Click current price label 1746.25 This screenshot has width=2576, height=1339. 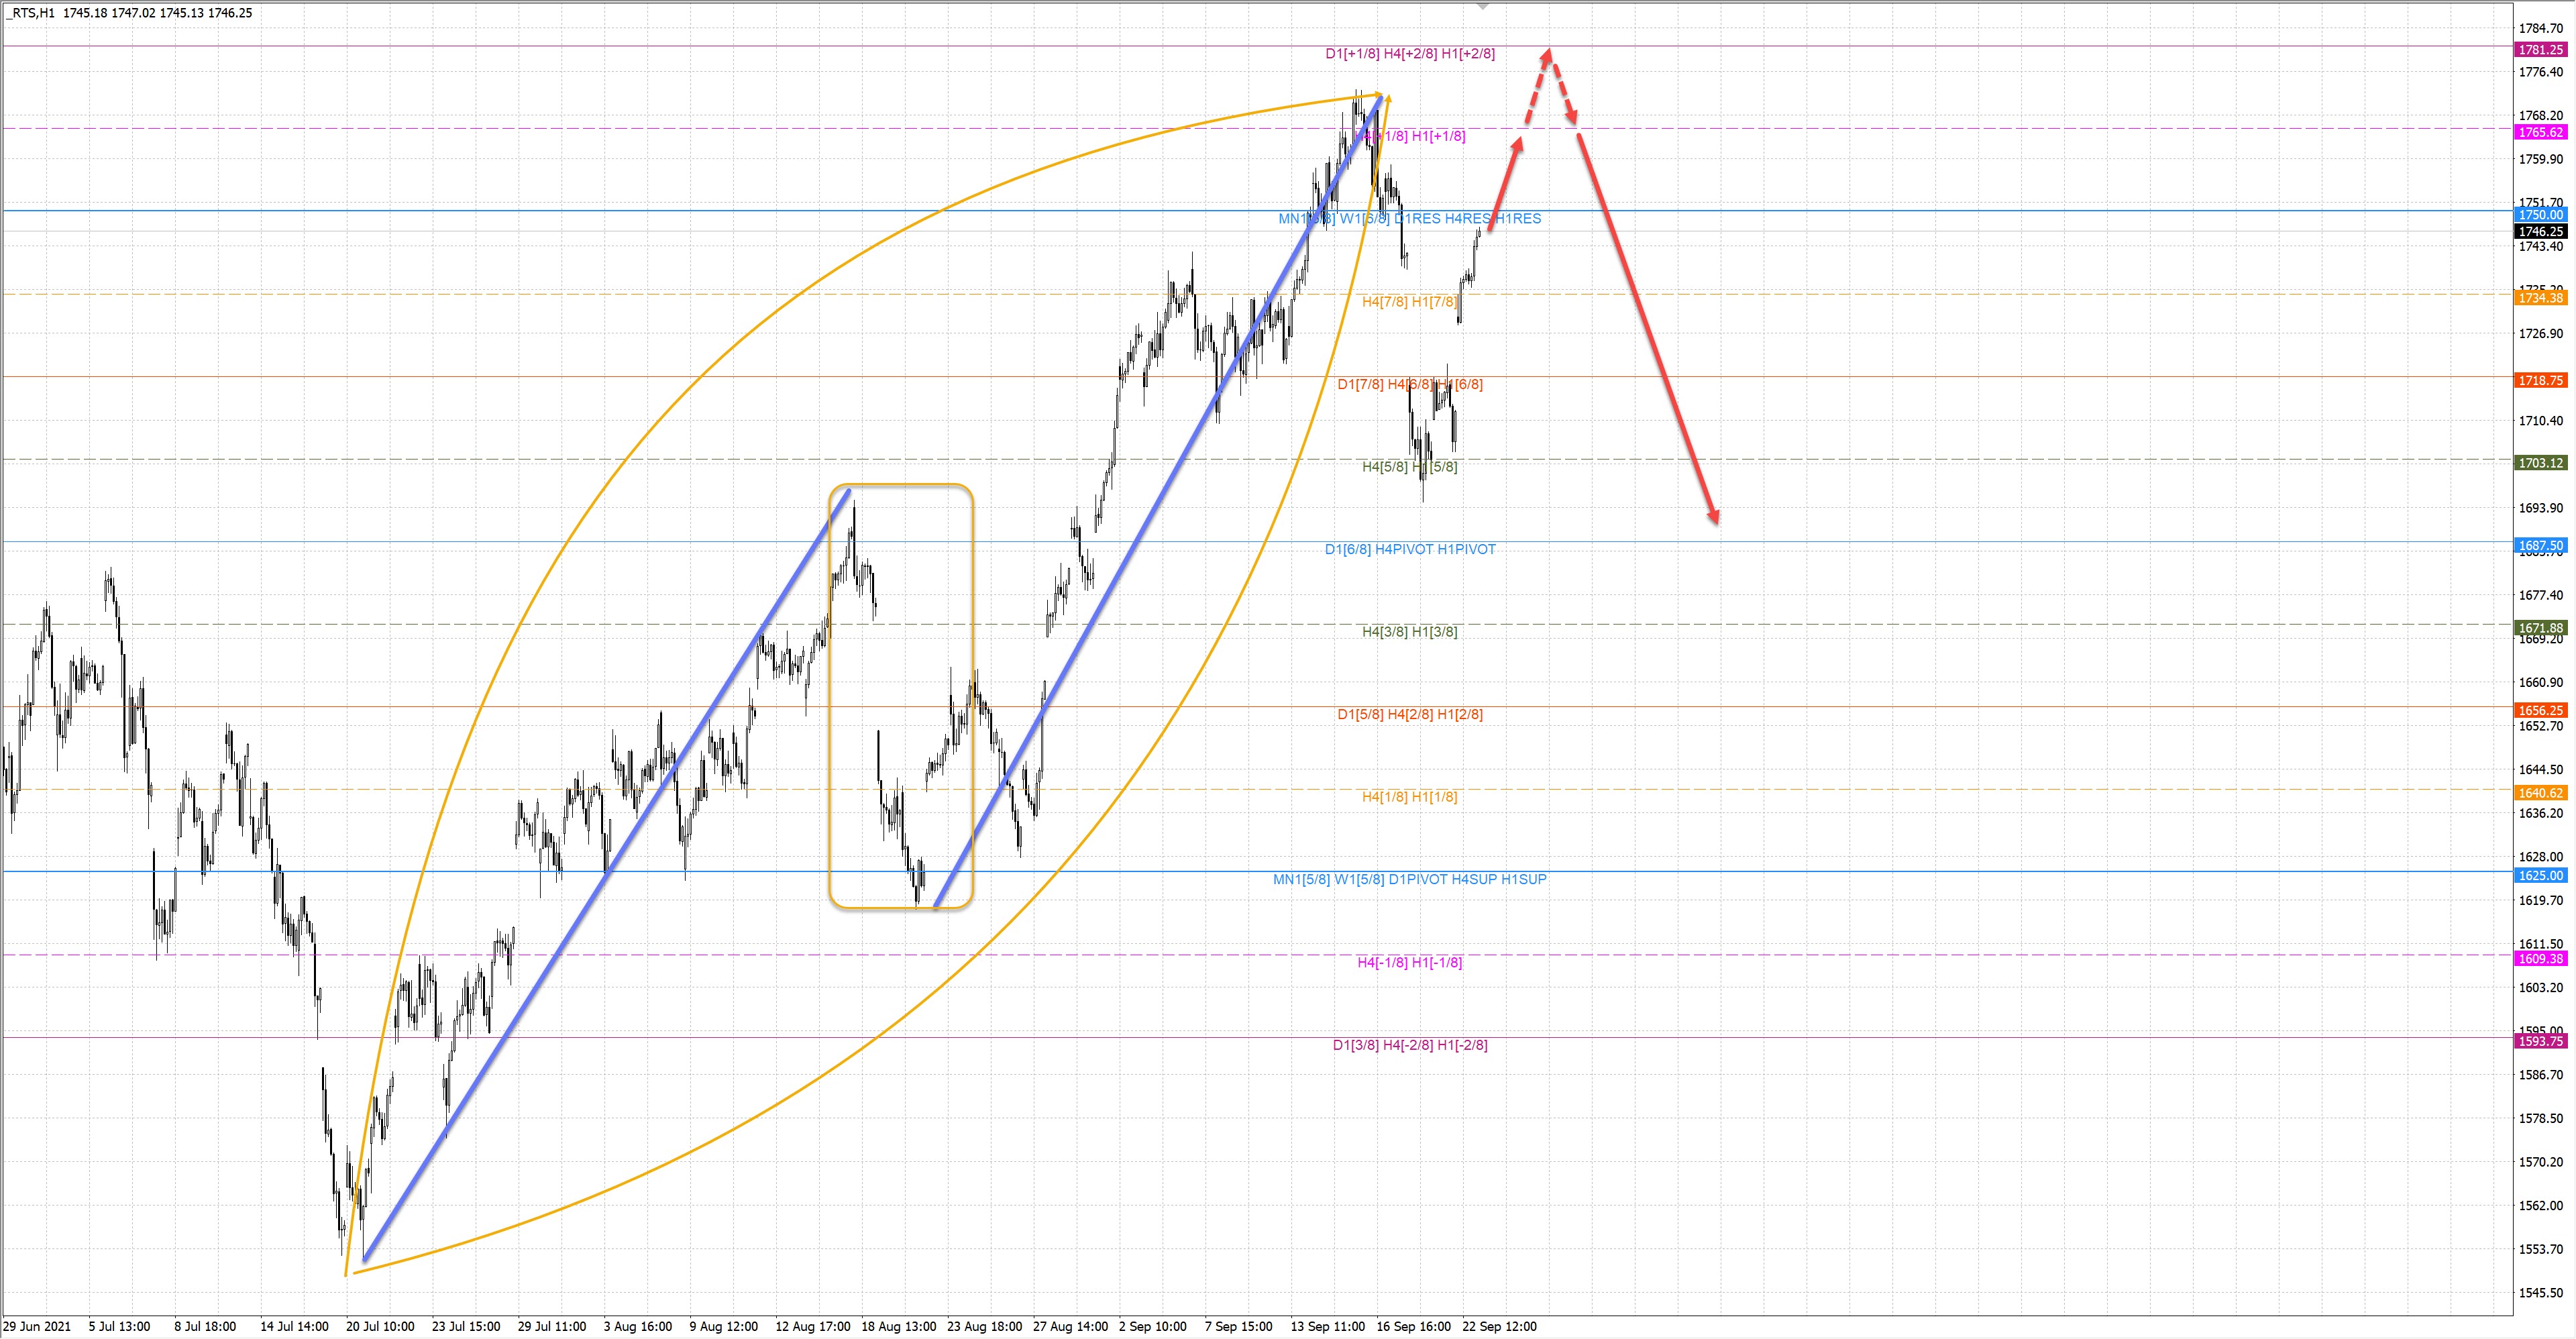(2540, 232)
